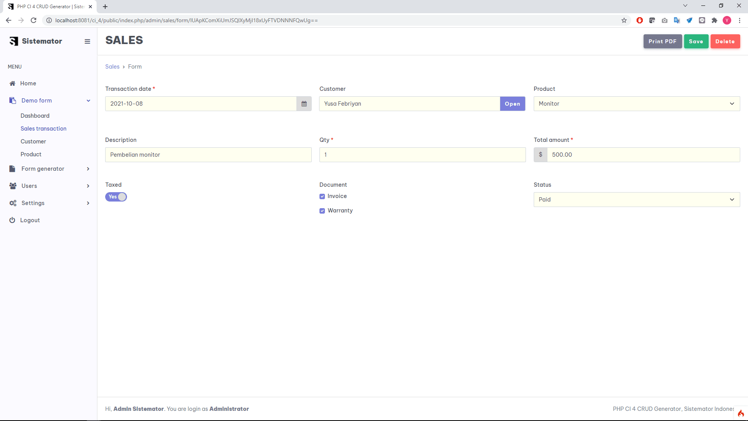The width and height of the screenshot is (748, 421).
Task: Click the Sistemator logo icon
Action: tap(14, 41)
